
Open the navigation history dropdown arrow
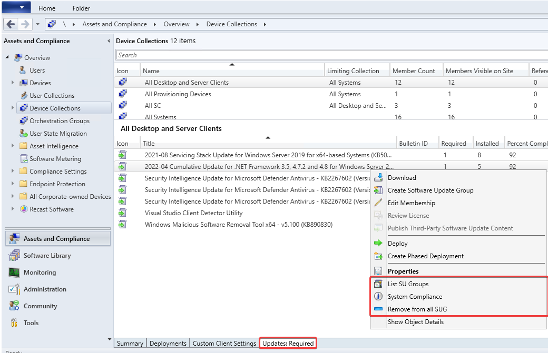tap(37, 24)
